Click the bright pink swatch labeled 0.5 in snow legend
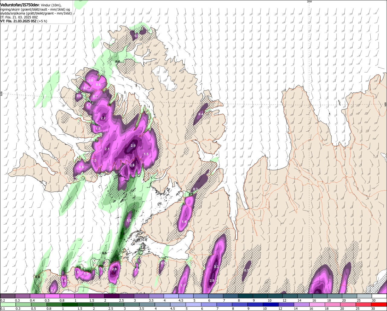 click(x=52, y=296)
